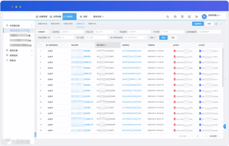Focus the 凭证封面唯一ID input field

[63, 37]
